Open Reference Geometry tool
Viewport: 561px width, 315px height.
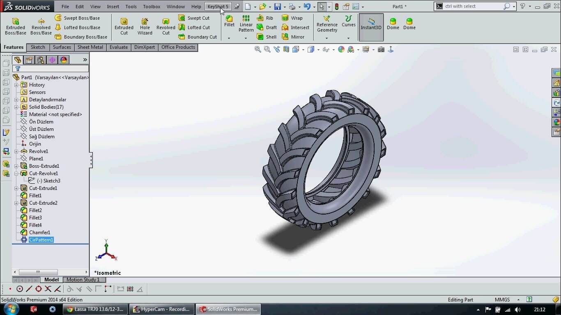(327, 24)
